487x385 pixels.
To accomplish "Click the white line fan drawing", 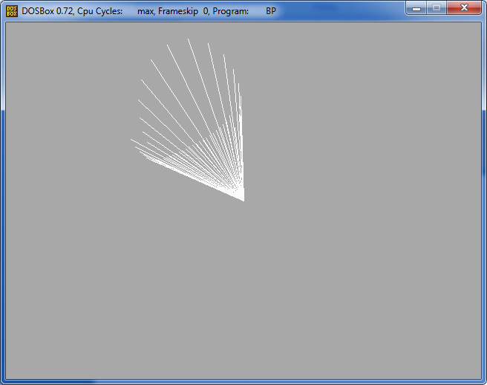I will click(188, 120).
